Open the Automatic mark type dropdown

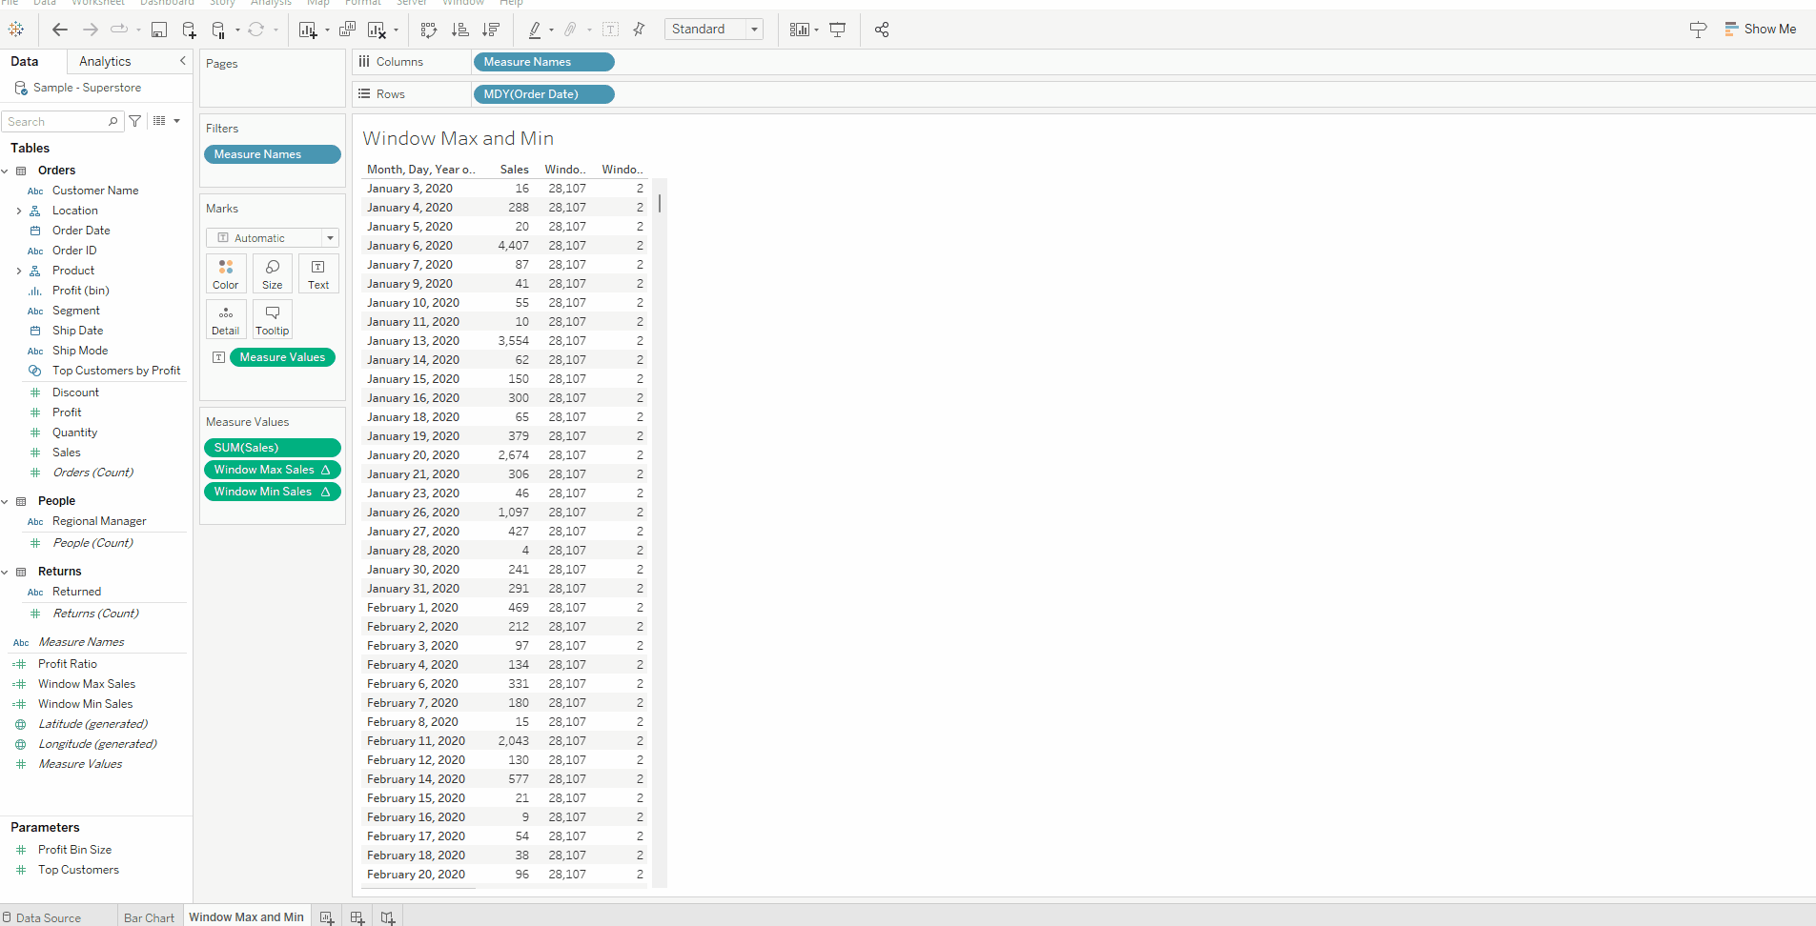pos(329,237)
